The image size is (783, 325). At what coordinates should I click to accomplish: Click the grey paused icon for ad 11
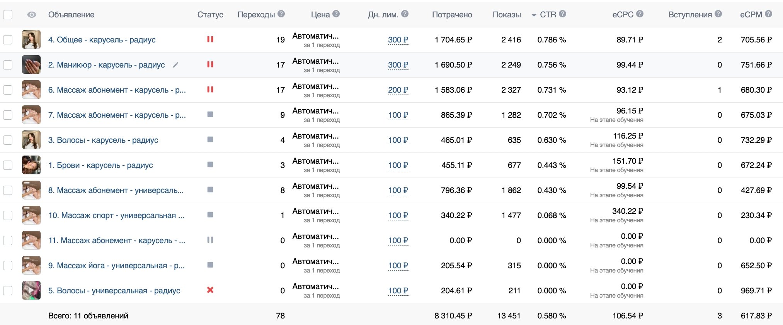(x=210, y=240)
